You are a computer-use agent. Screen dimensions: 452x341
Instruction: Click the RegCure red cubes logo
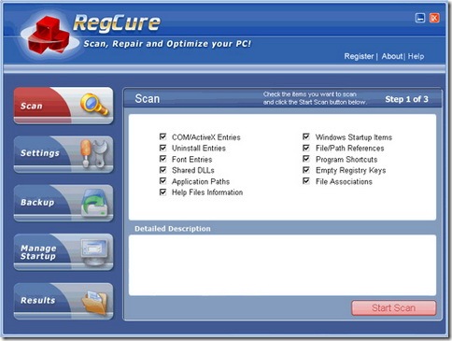[49, 36]
